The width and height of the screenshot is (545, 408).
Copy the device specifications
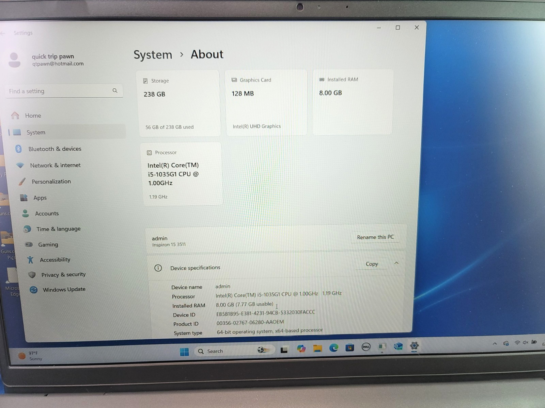[x=372, y=264]
